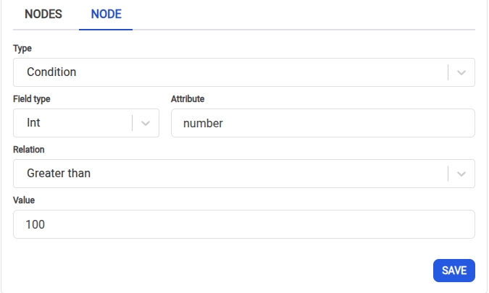
Task: Click the selected 'Greater than' value text
Action: (x=59, y=174)
